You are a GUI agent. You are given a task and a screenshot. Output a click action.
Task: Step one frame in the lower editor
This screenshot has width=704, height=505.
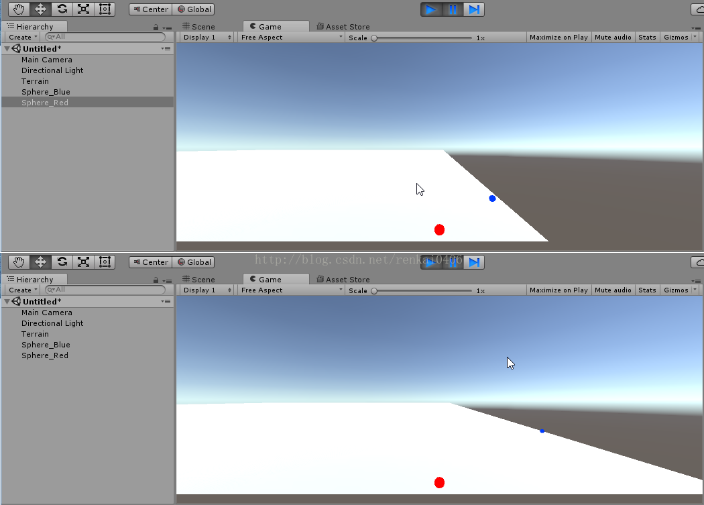(474, 262)
